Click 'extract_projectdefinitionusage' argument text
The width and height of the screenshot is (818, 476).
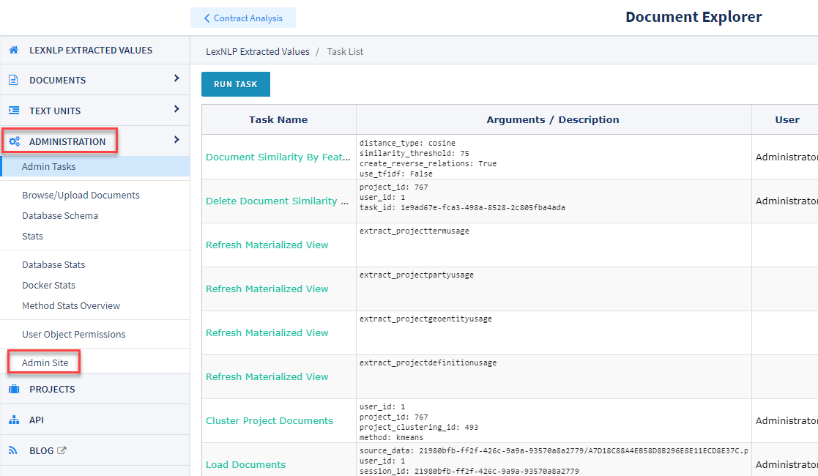tap(428, 362)
